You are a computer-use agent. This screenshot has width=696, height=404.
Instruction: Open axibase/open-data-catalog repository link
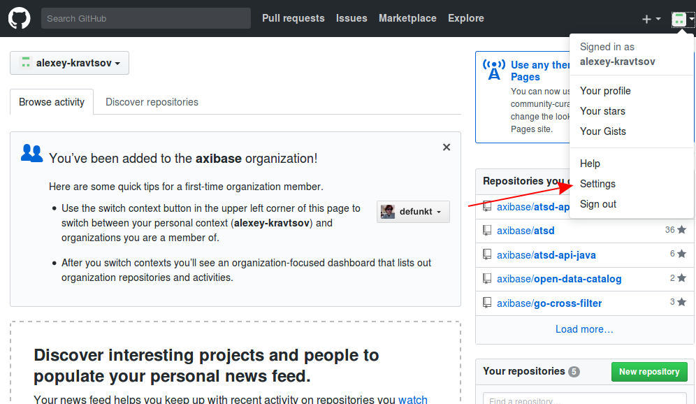click(559, 279)
